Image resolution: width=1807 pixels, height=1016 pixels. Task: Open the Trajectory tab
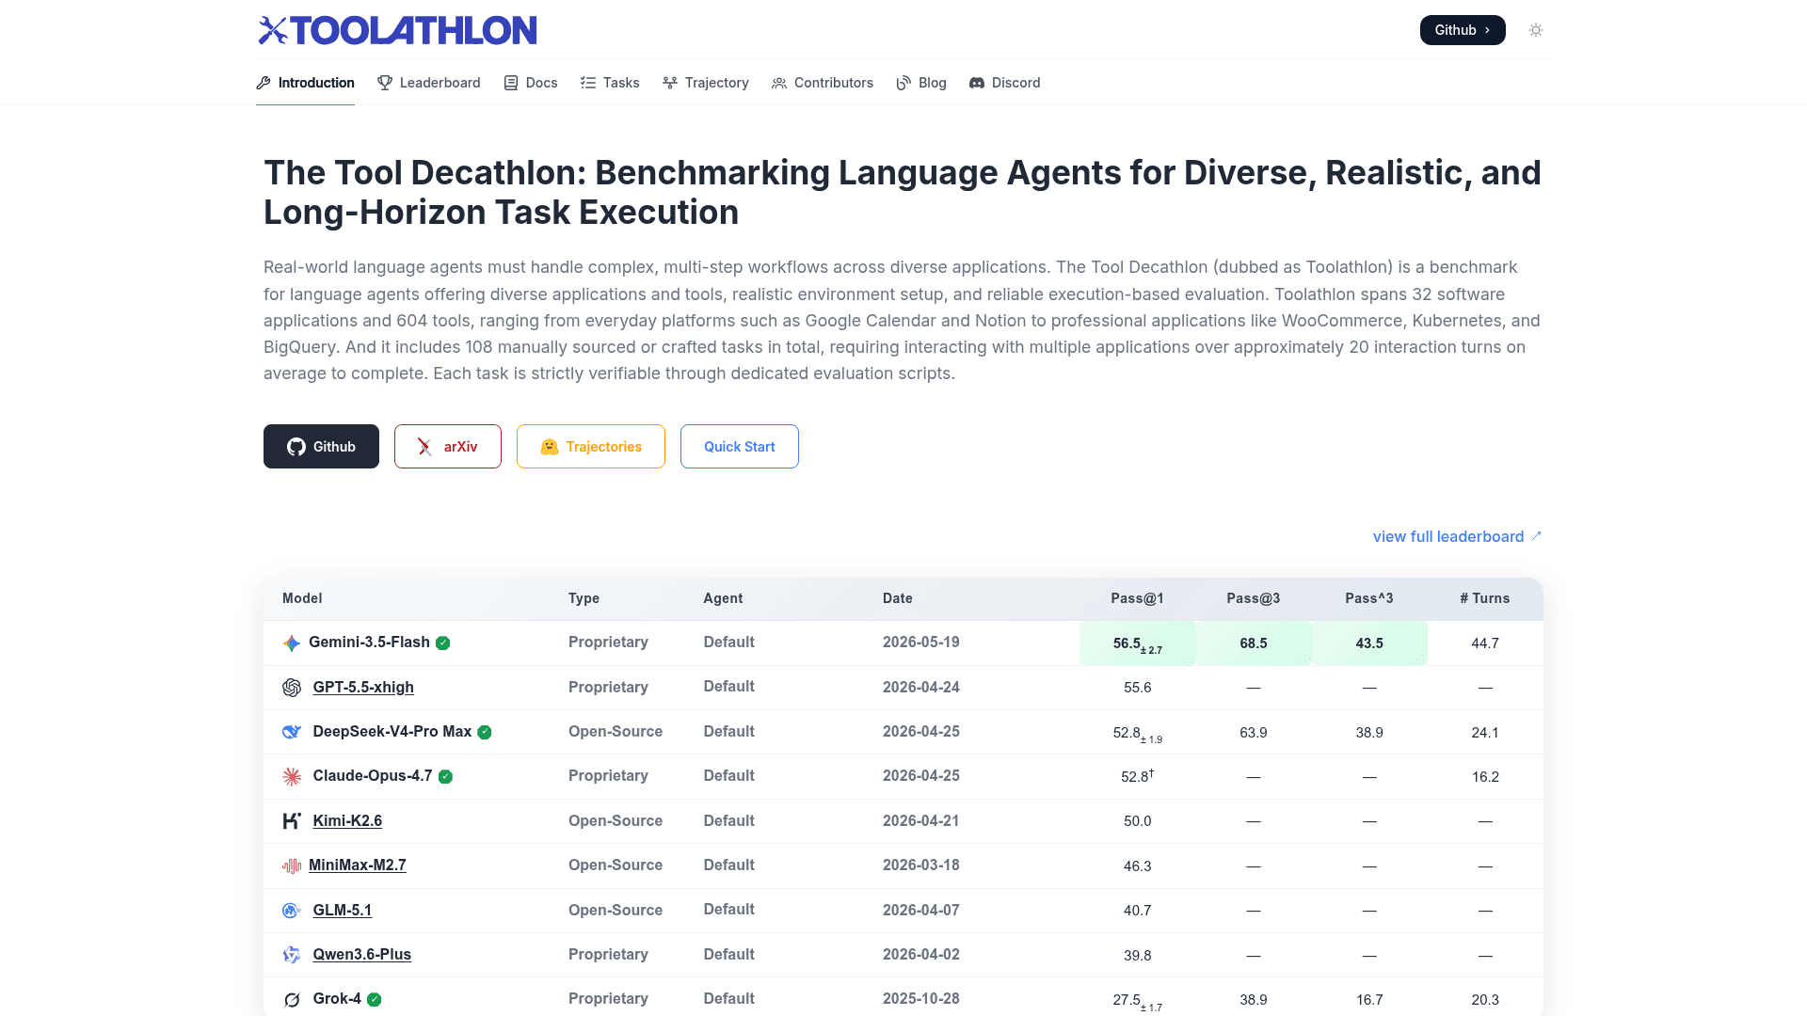point(706,83)
